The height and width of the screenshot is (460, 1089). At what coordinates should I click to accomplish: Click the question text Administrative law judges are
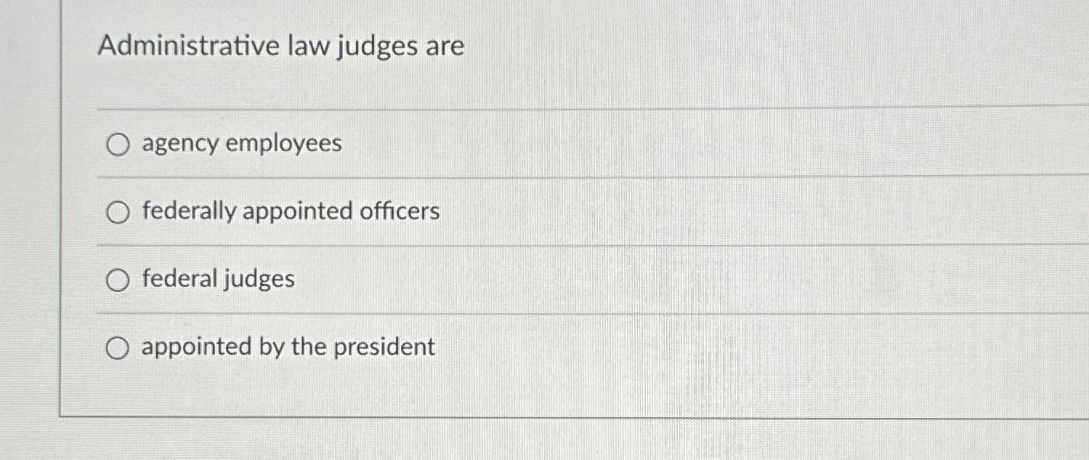point(281,46)
